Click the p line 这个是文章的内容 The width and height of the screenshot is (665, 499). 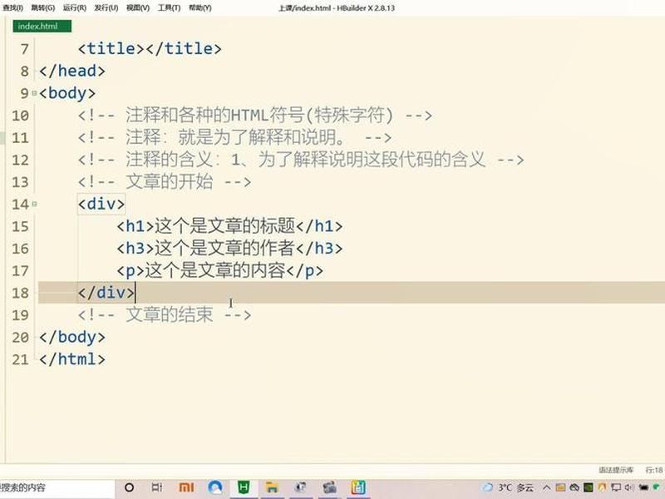click(x=220, y=271)
